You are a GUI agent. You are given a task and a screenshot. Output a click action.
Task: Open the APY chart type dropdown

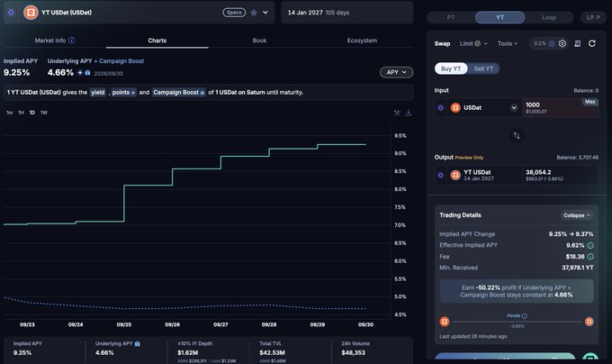pyautogui.click(x=396, y=72)
